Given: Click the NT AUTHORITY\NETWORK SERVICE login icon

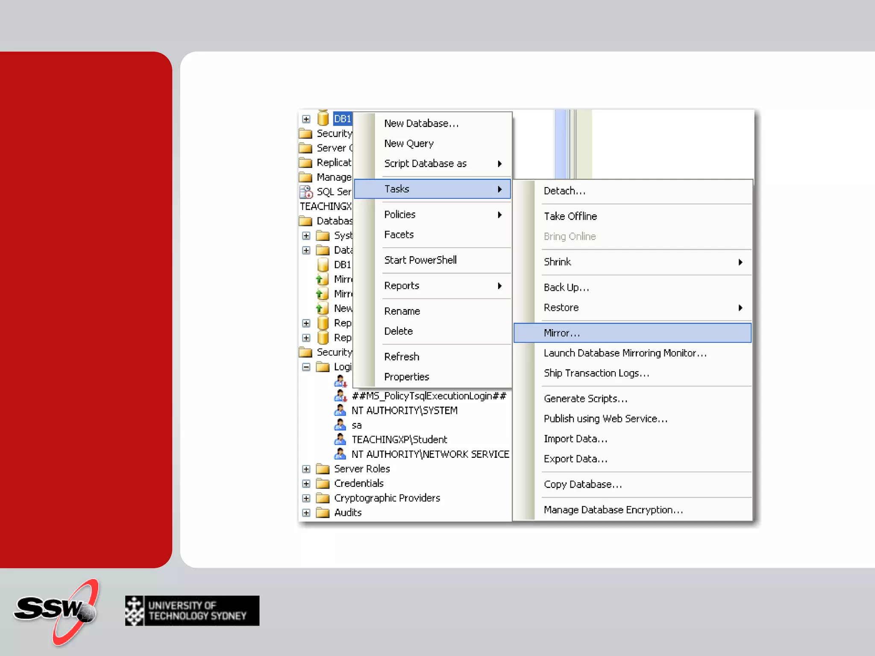Looking at the screenshot, I should [340, 454].
